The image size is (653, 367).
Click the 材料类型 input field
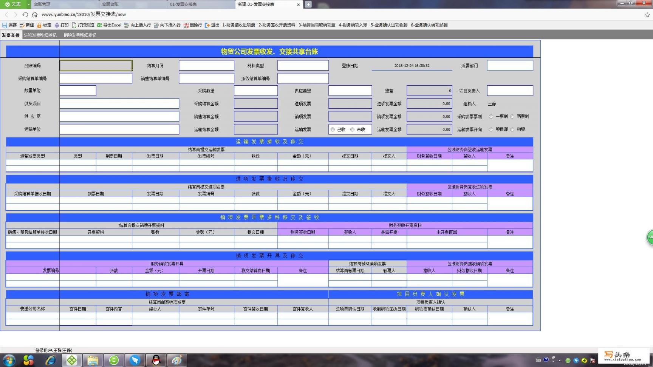tap(303, 65)
